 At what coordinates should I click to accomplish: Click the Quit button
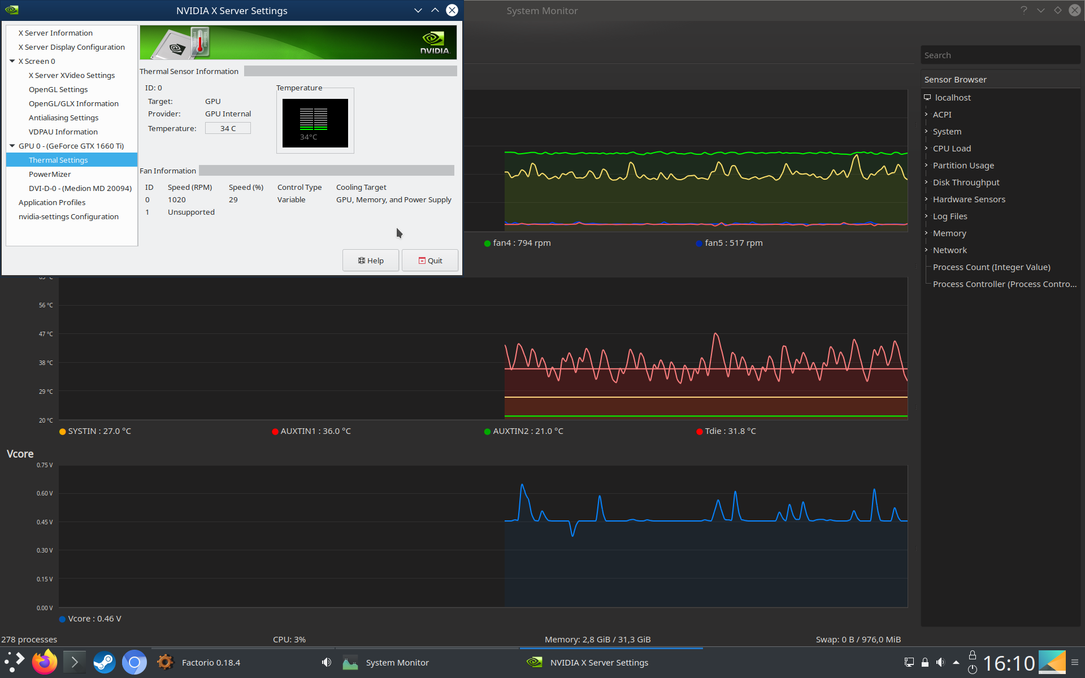[x=430, y=260]
